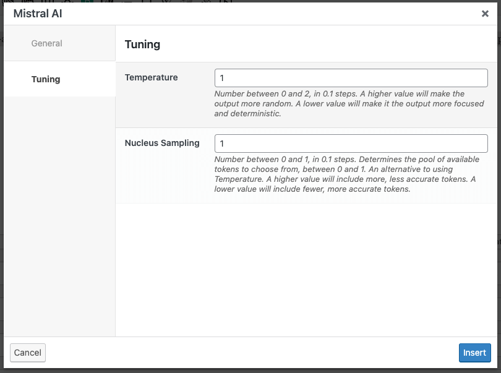Click the Mistral AI dialog title
This screenshot has height=373, width=501.
click(38, 13)
